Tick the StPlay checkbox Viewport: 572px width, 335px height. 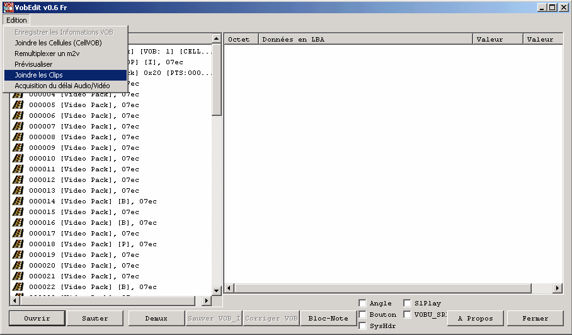click(407, 304)
